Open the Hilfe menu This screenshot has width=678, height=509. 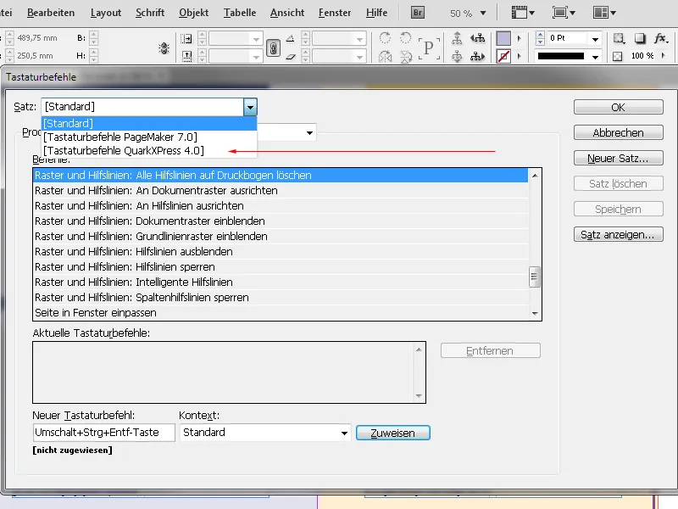click(x=376, y=13)
